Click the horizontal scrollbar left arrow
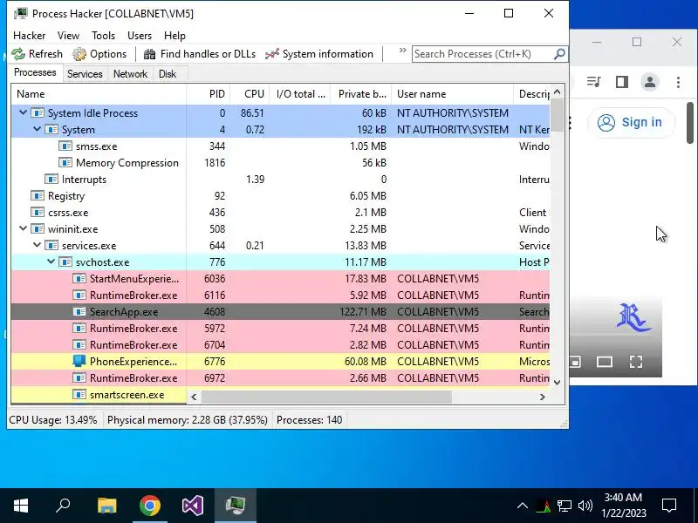This screenshot has height=523, width=698. (194, 397)
